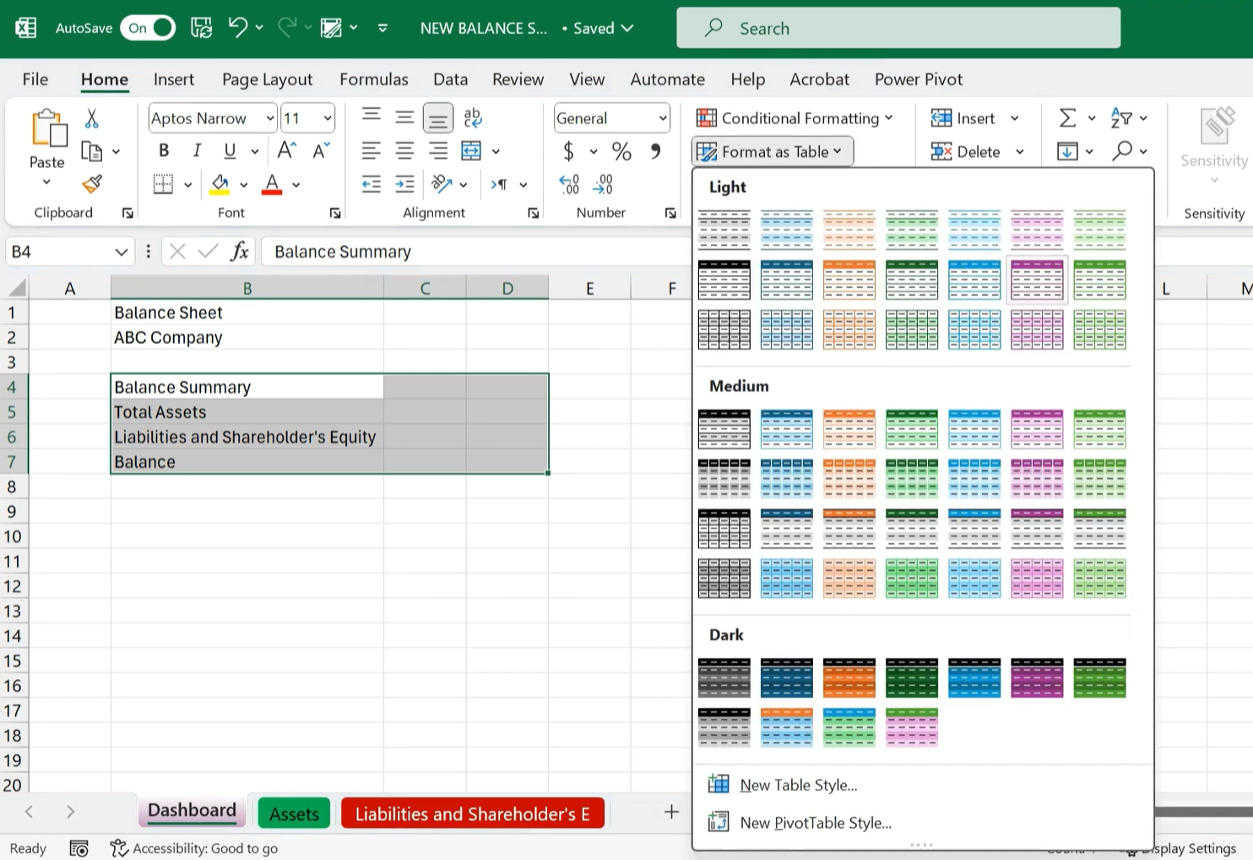Open the Fill Color dropdown arrow
Viewport: 1253px width, 860px height.
coord(244,184)
